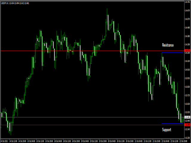The height and width of the screenshot is (143, 191).
Task: Click the red price tag on upper line
Action: pos(187,51)
